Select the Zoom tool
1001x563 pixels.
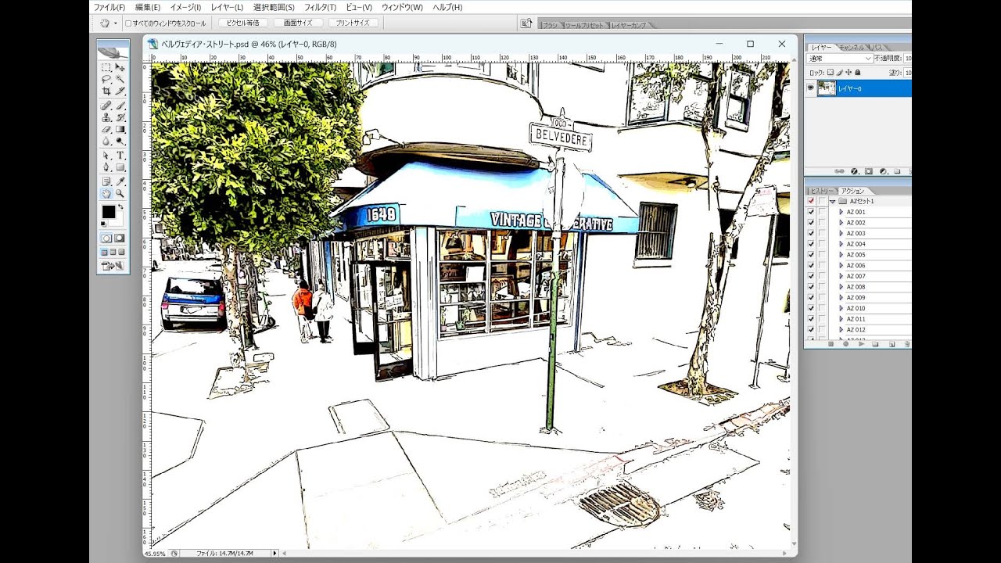[120, 192]
